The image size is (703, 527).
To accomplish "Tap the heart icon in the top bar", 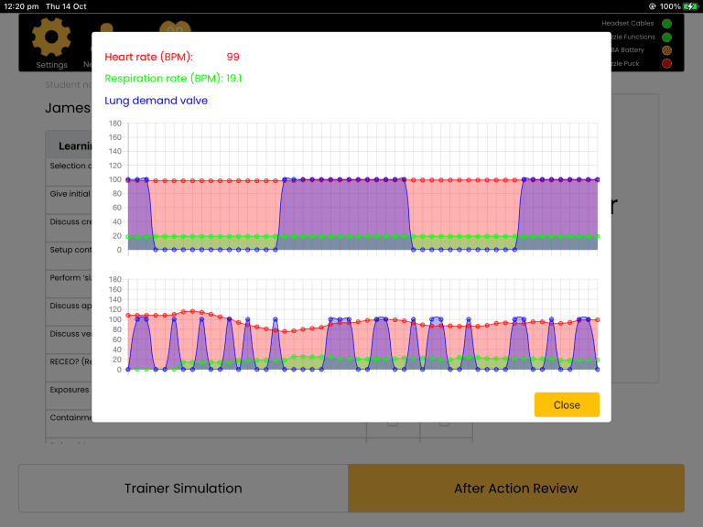I will 176,27.
